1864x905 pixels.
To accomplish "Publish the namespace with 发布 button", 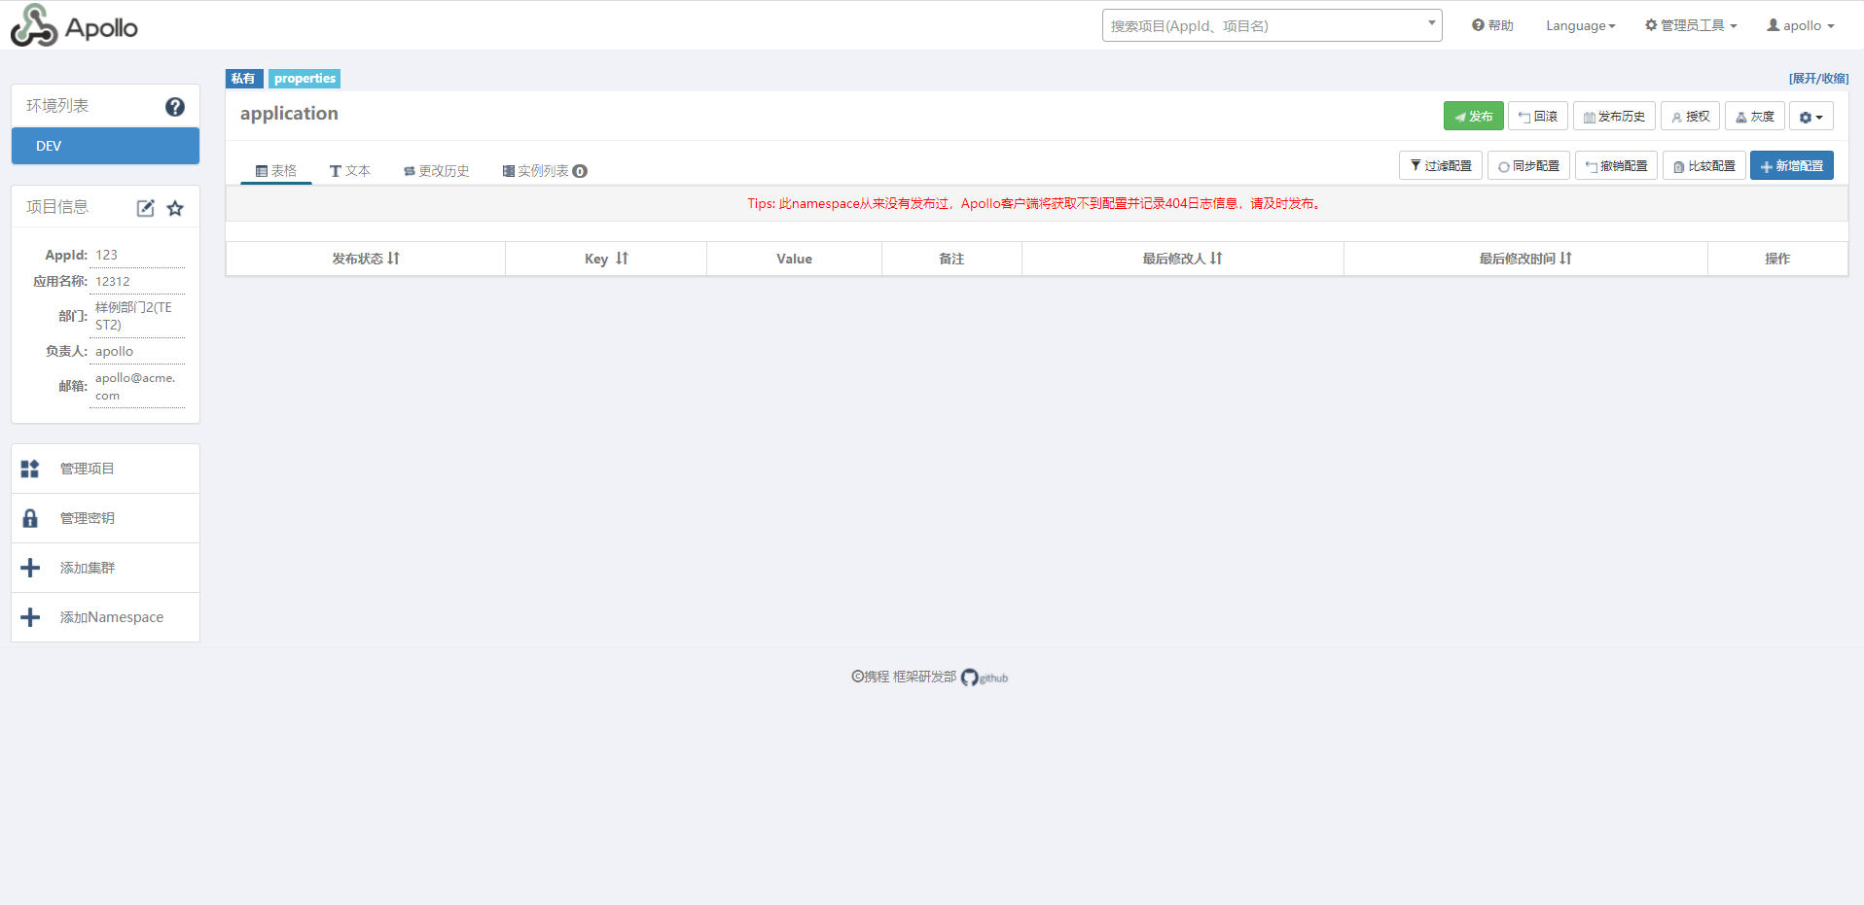I will pos(1472,115).
